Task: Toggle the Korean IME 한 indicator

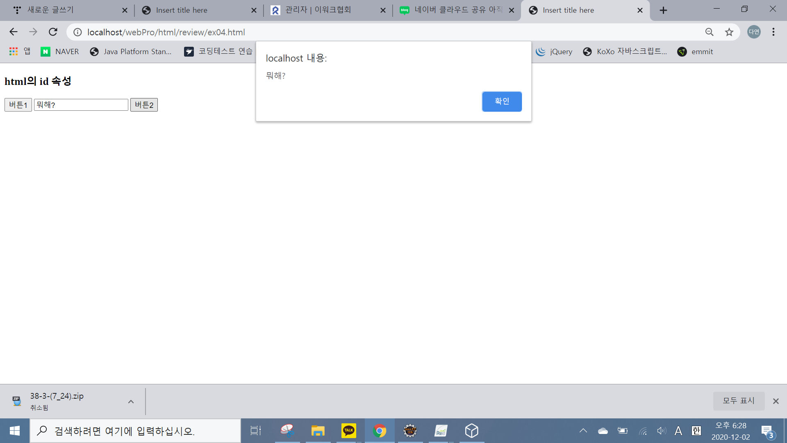Action: [x=696, y=431]
